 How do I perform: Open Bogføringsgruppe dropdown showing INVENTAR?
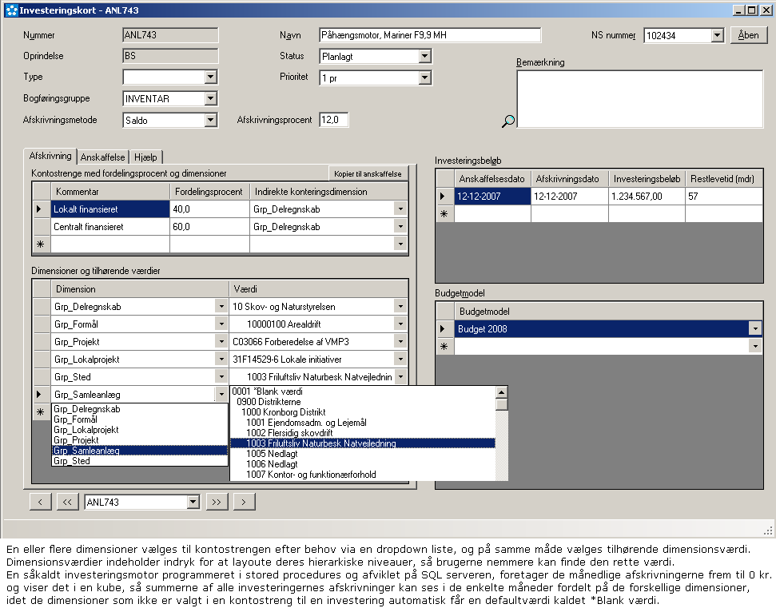[x=211, y=98]
